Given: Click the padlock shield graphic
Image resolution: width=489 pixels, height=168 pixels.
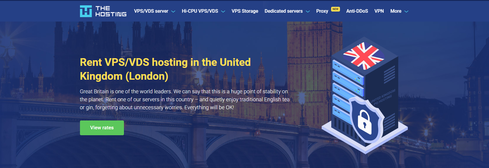Looking at the screenshot, I should pyautogui.click(x=366, y=120).
